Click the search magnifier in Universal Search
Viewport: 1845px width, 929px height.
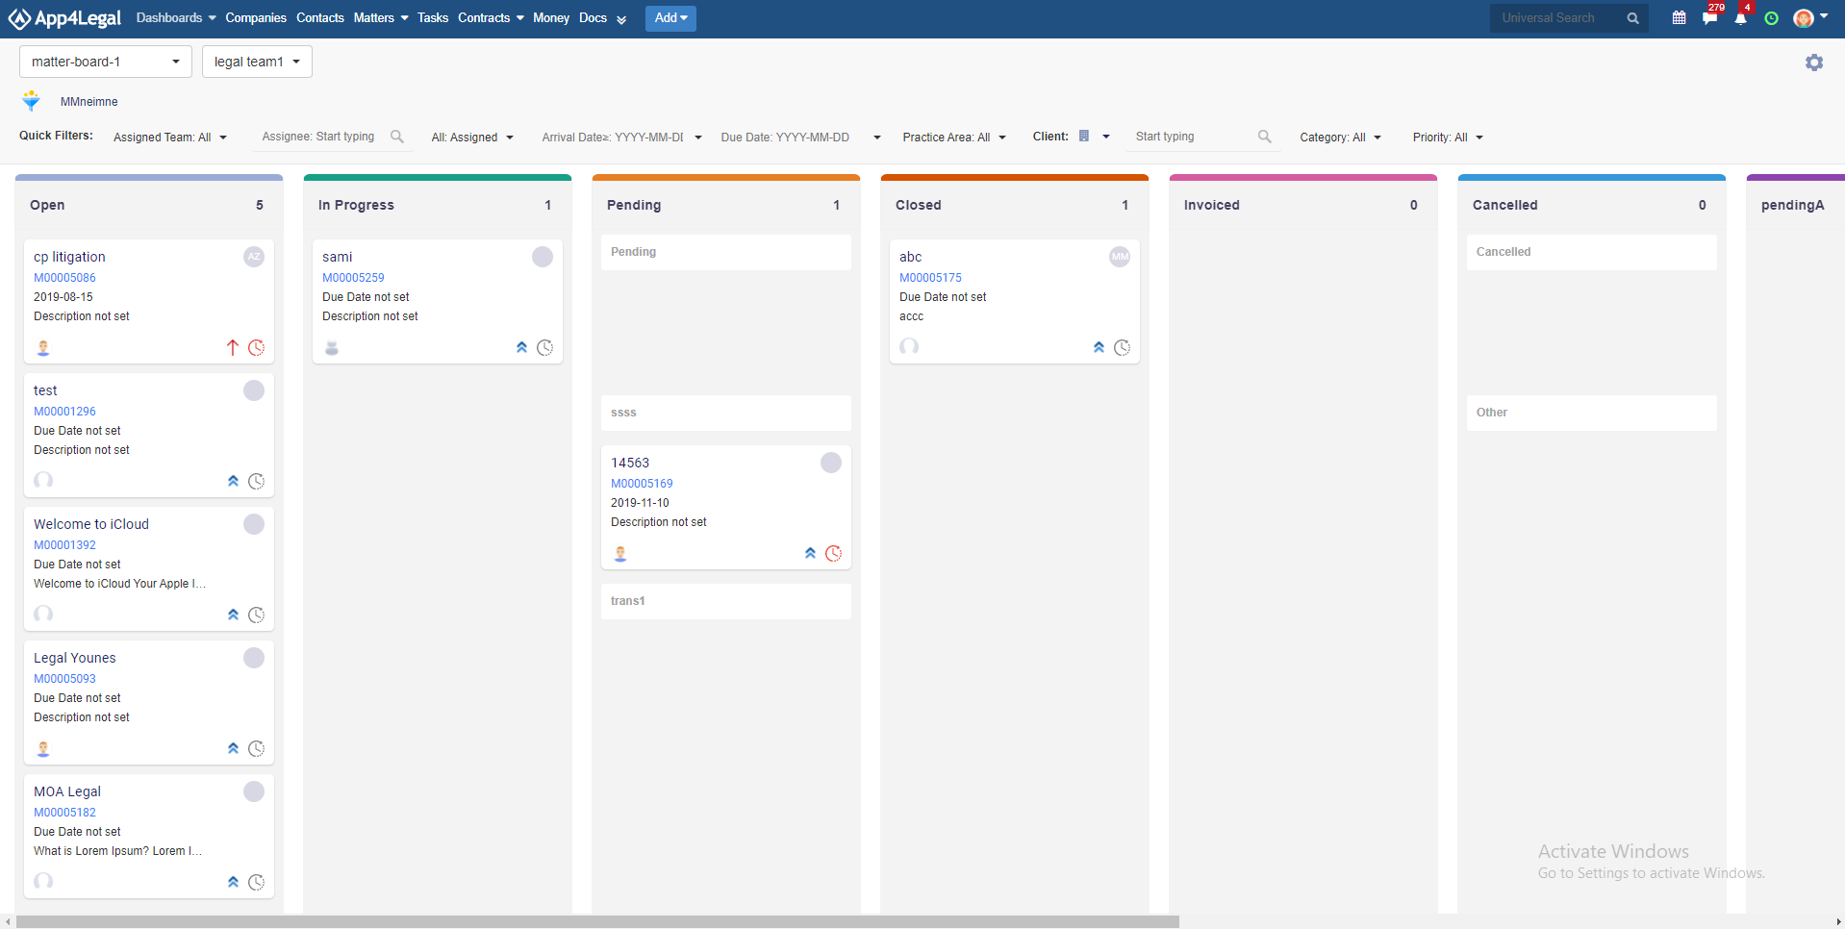point(1632,18)
